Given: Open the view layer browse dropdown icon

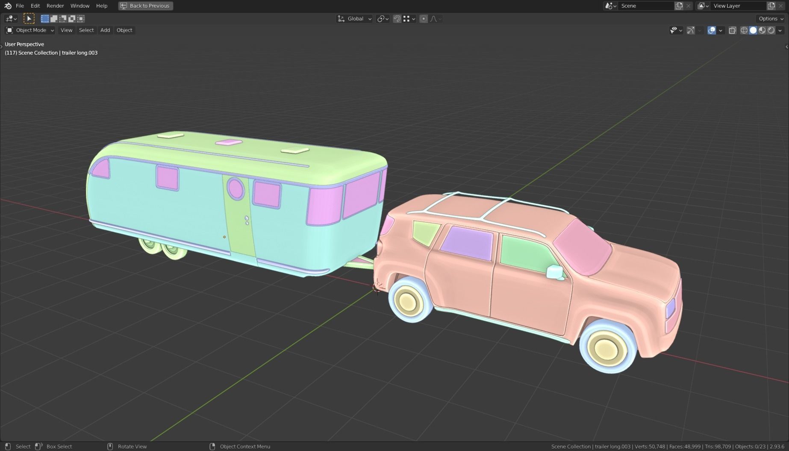Looking at the screenshot, I should 703,6.
